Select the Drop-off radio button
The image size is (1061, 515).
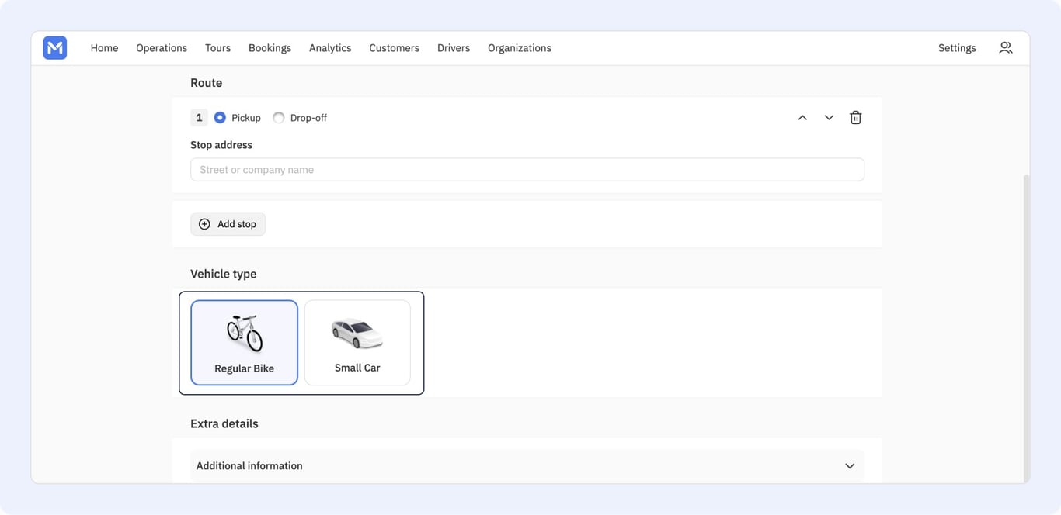tap(279, 118)
